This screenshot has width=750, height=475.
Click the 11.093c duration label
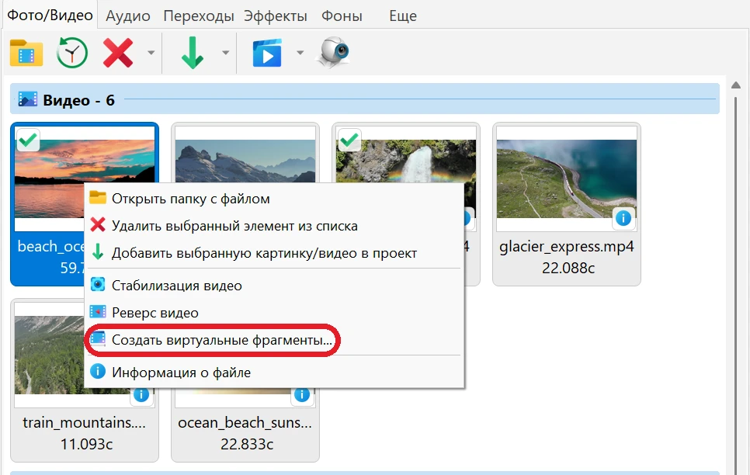click(x=86, y=444)
